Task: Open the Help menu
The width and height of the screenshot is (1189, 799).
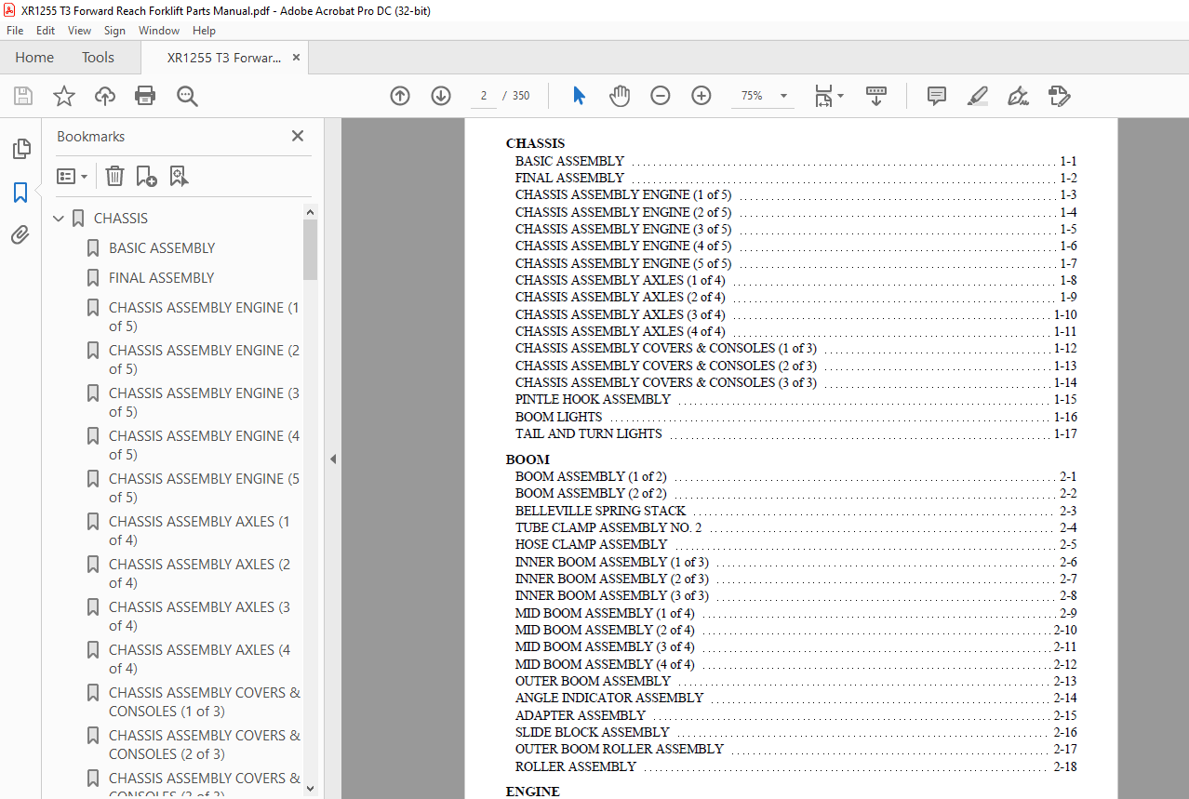Action: click(204, 31)
